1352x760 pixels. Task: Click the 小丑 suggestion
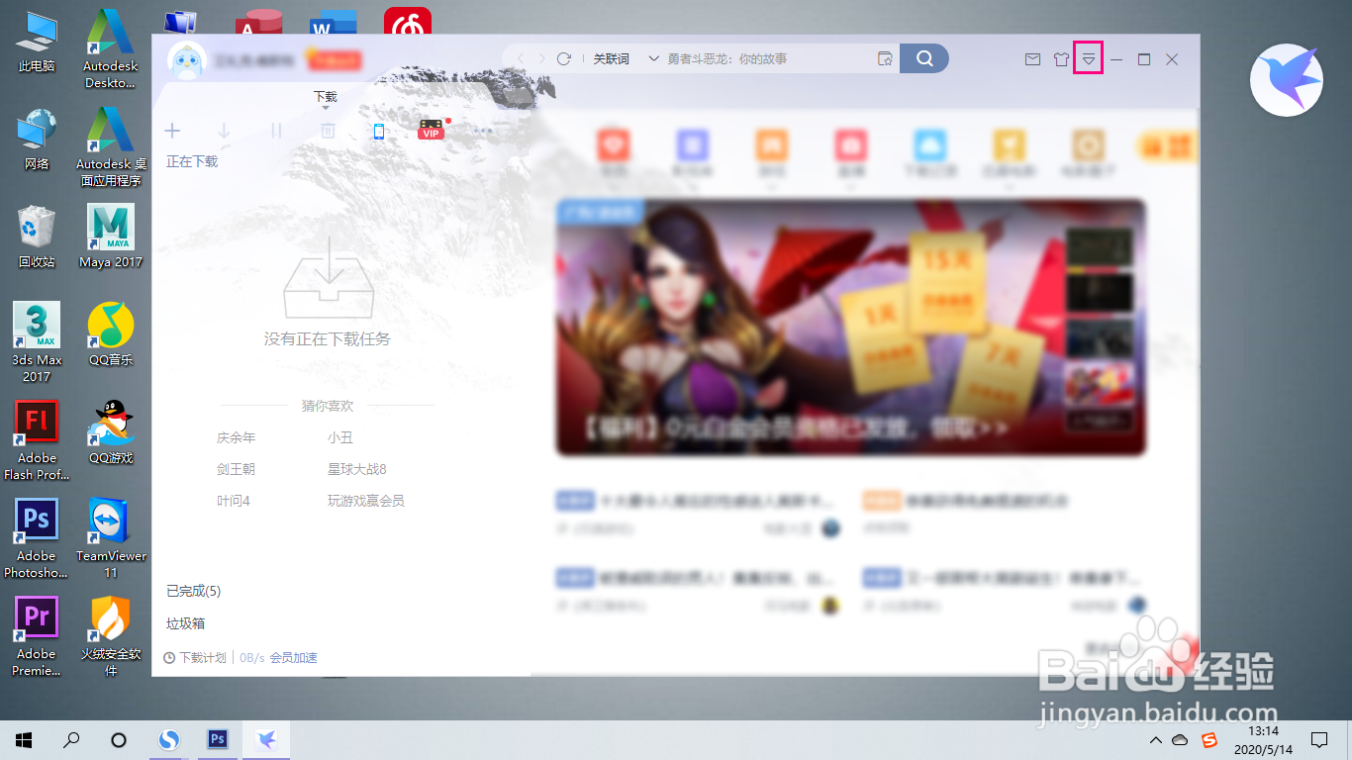(340, 437)
